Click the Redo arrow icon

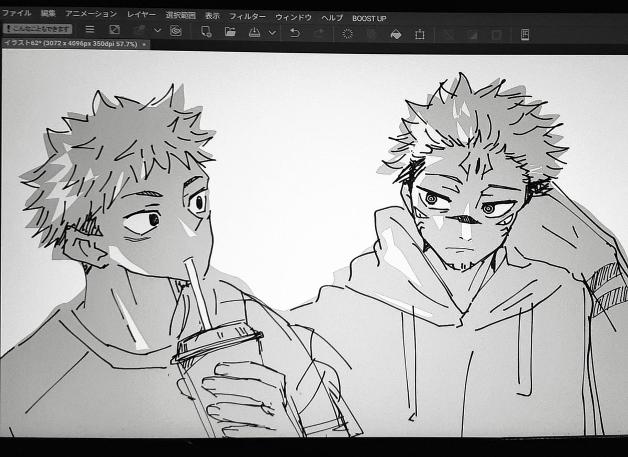319,34
